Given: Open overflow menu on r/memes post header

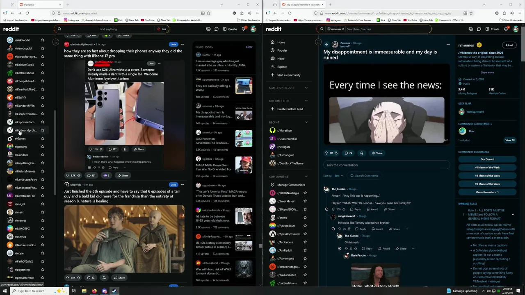Looking at the screenshot, I should (x=448, y=44).
